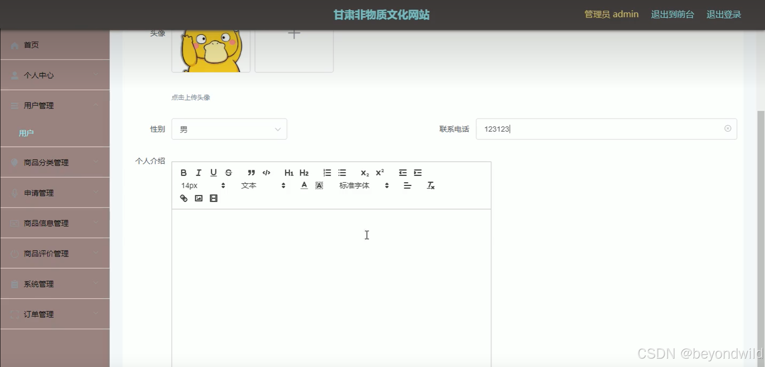Expand the 商品分类管理 sidebar menu
Image resolution: width=765 pixels, height=367 pixels.
[x=55, y=162]
